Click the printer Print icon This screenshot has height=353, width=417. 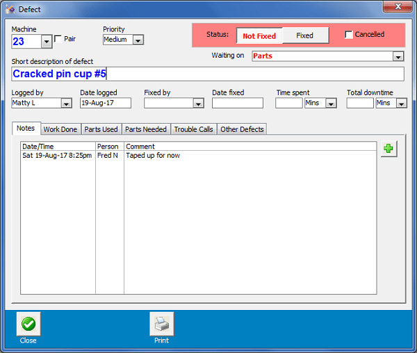(x=162, y=324)
